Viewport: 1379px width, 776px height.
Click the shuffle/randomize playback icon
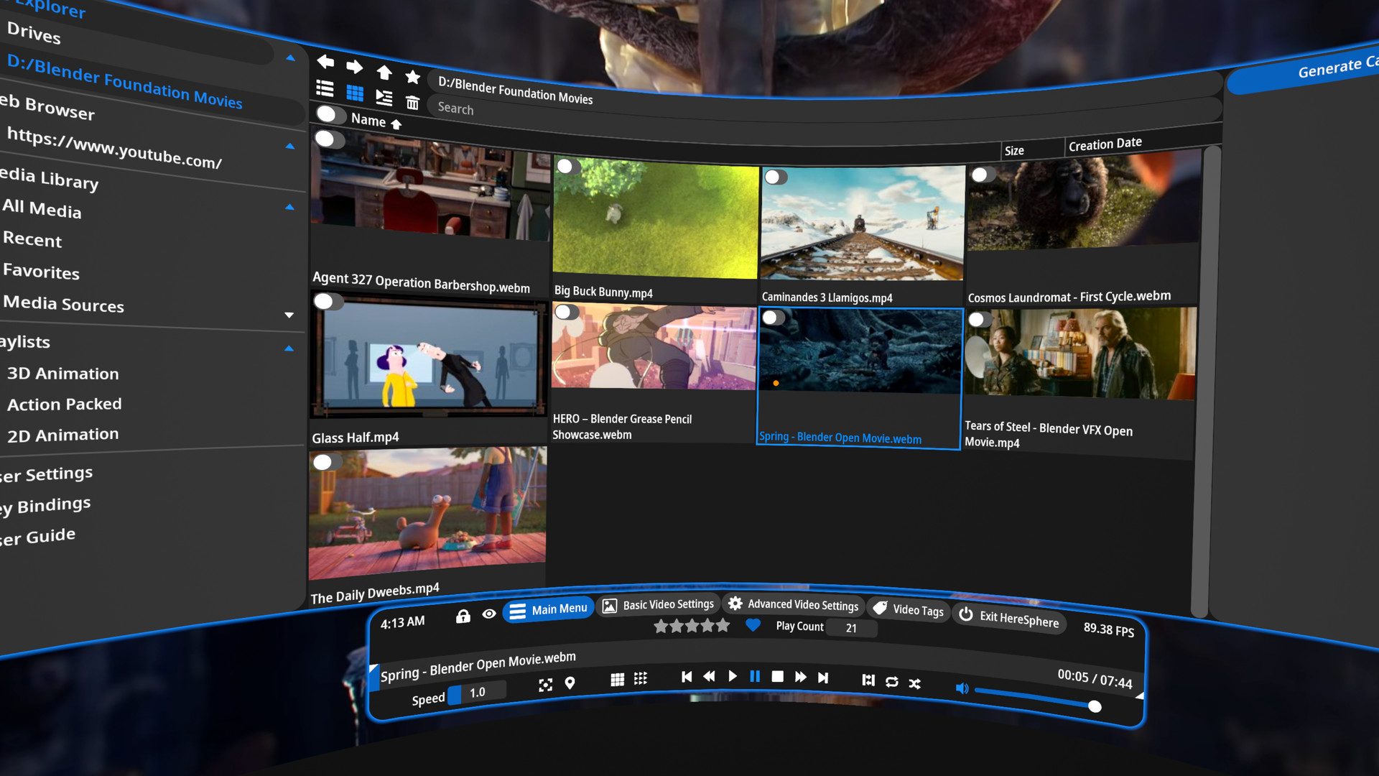(x=915, y=681)
